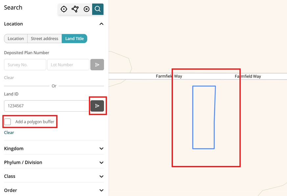This screenshot has height=196, width=287.
Task: Click the blue land parcel polygon
Action: click(204, 117)
